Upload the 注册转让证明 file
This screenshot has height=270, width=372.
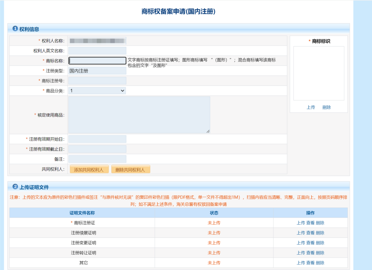[301, 253]
